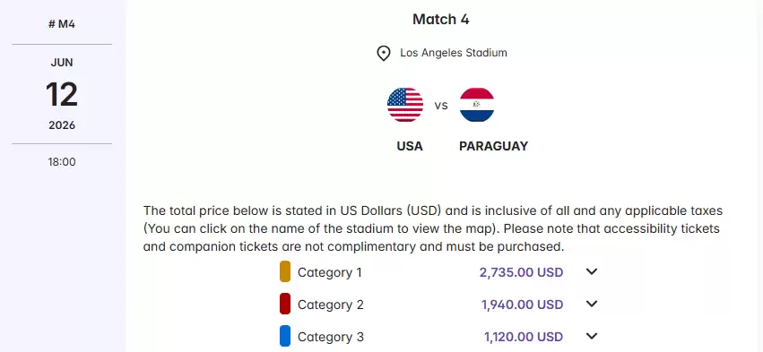Expand the Category 2 chevron

pos(591,304)
